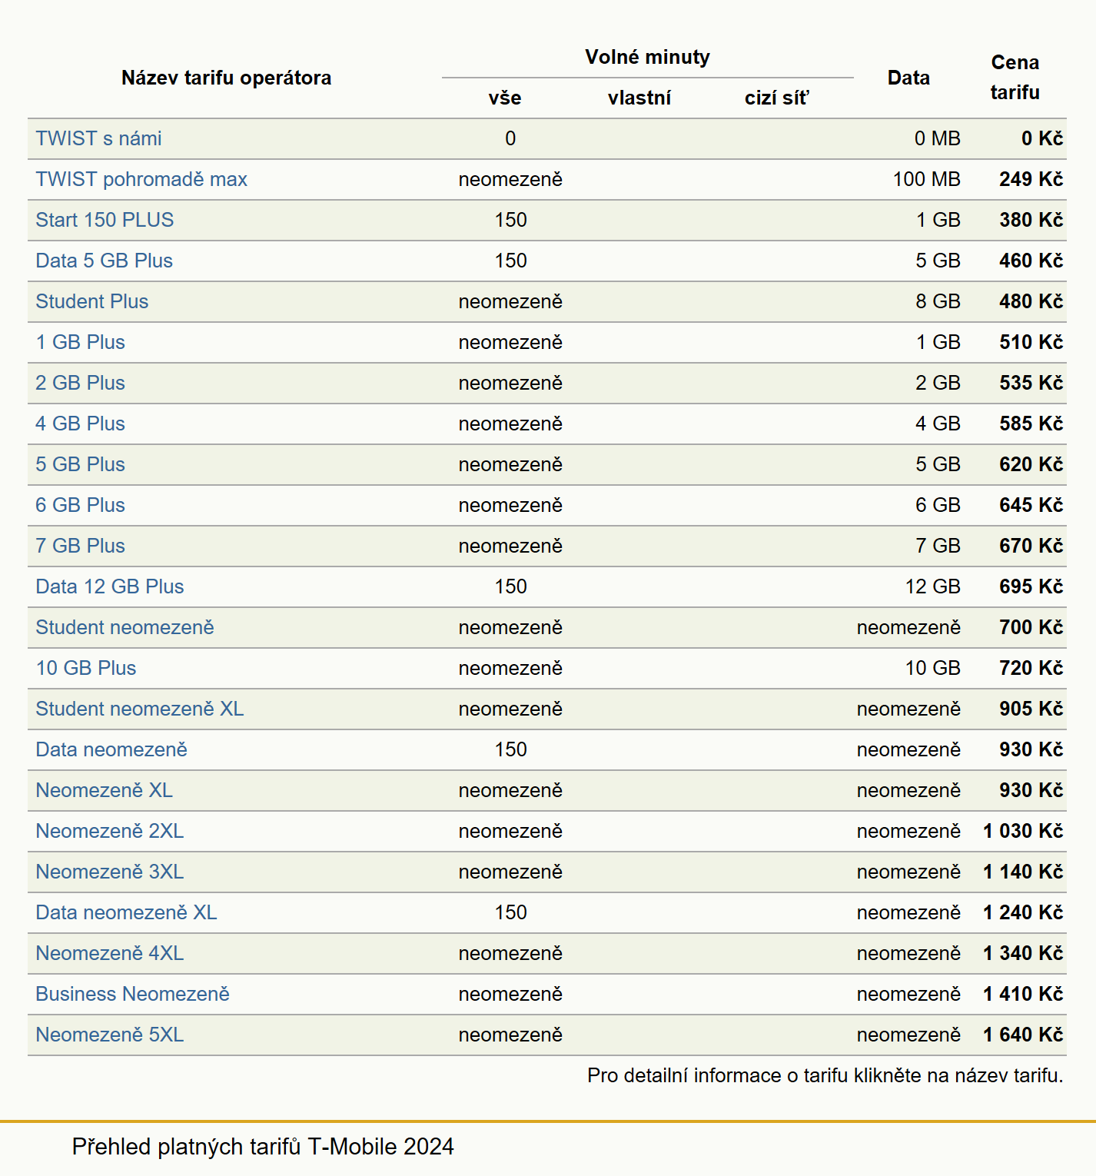Select the 249 Kč price cell

click(x=1031, y=179)
